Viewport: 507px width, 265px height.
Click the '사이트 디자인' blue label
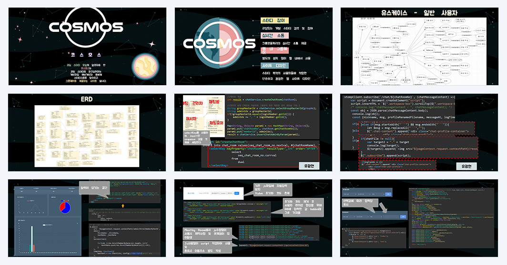point(274,66)
